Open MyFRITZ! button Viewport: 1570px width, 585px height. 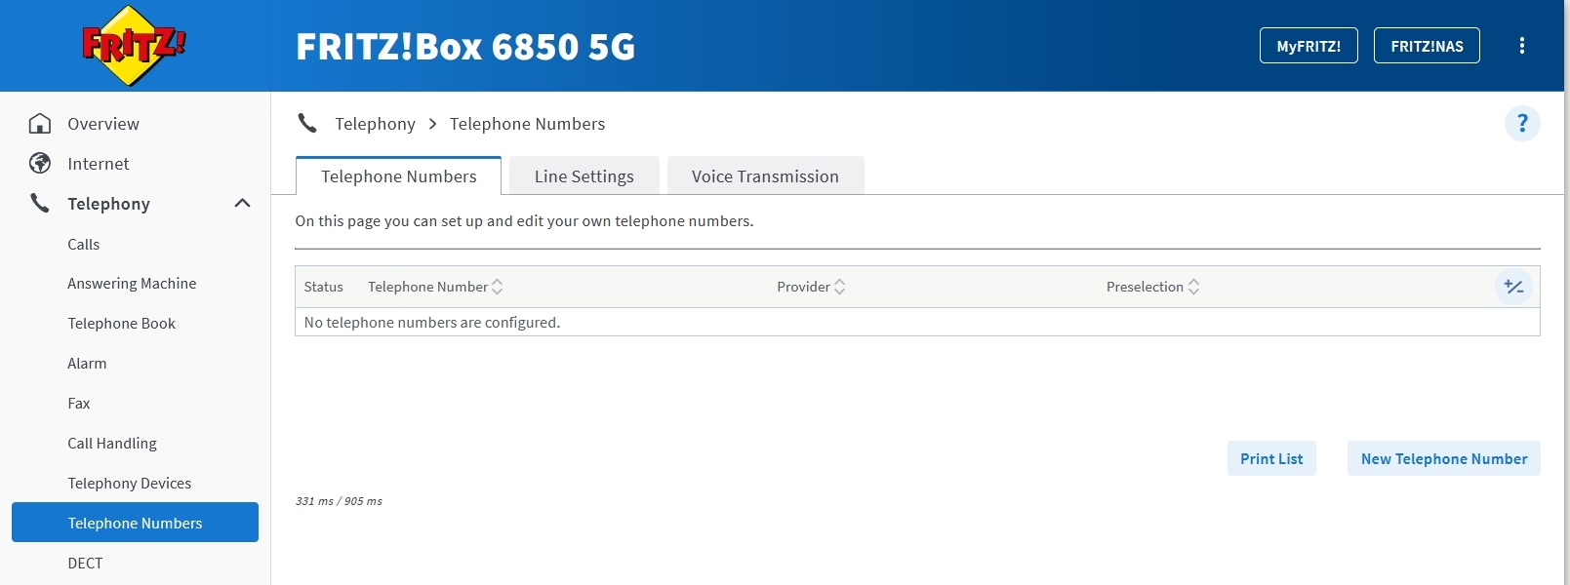click(x=1308, y=46)
